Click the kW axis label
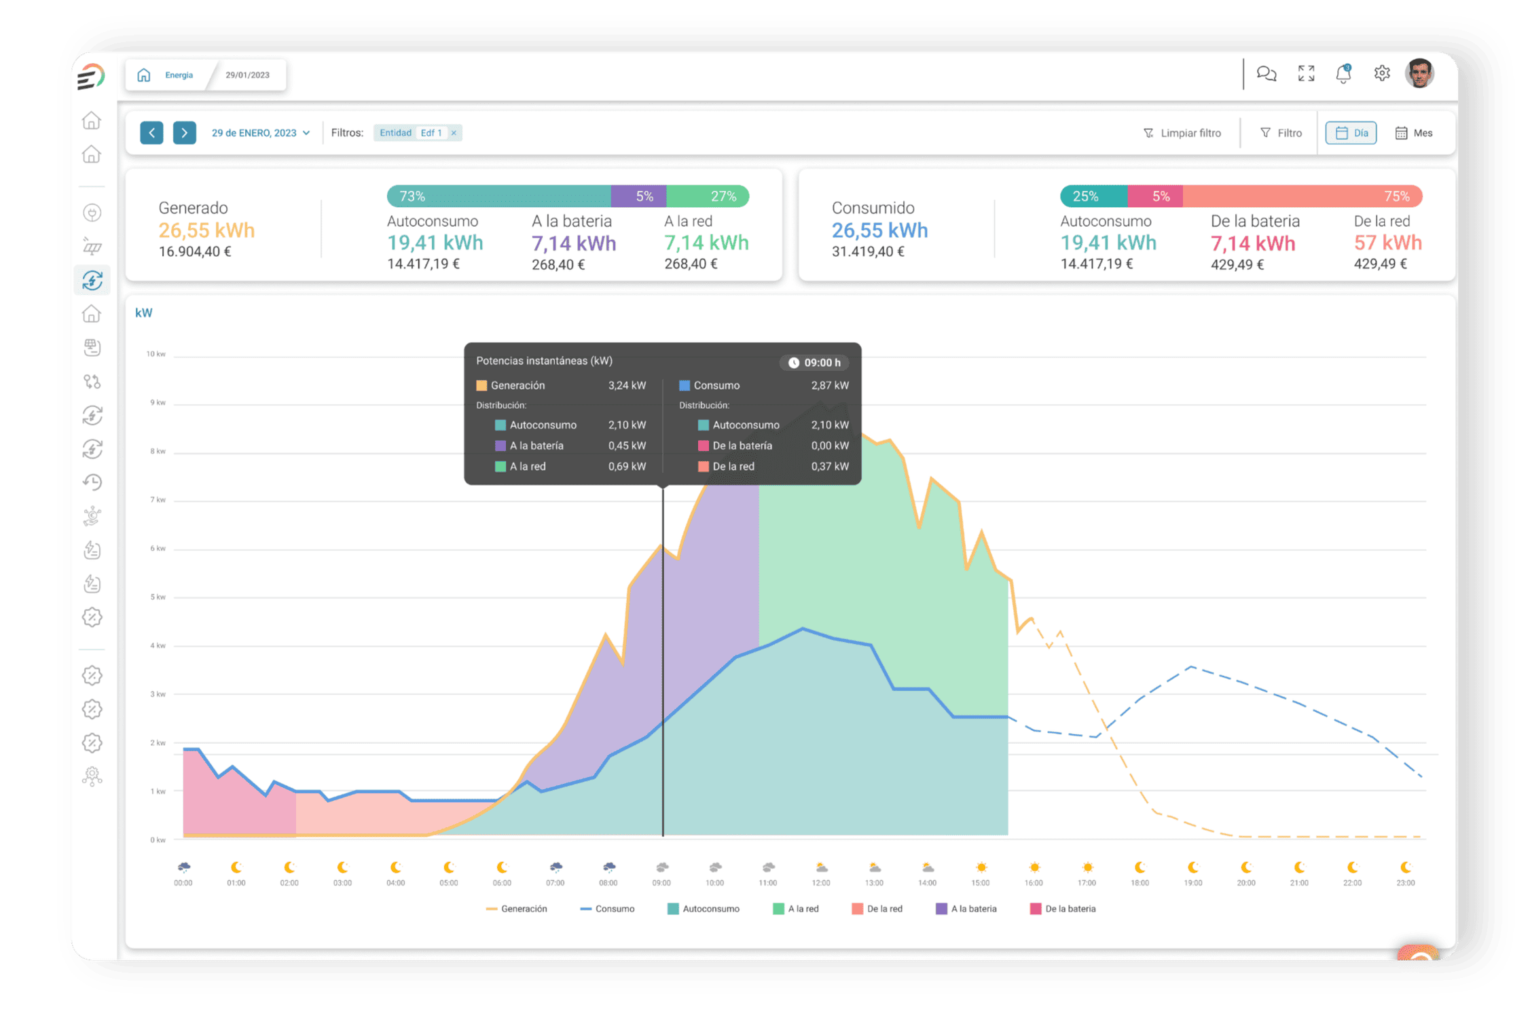This screenshot has width=1530, height=1012. coord(143,313)
